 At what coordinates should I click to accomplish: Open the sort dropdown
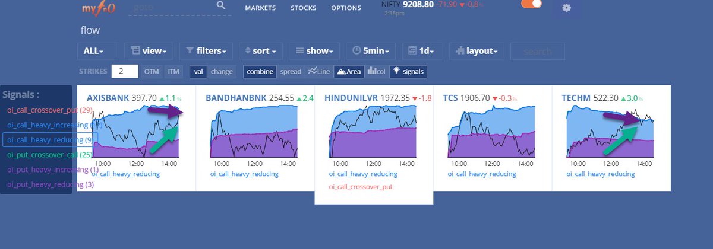tap(261, 51)
